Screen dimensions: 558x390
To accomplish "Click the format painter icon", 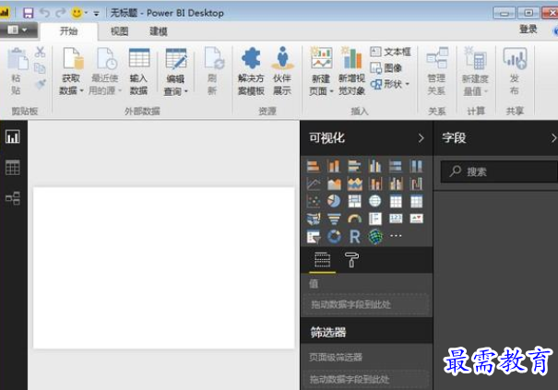I will point(41,84).
